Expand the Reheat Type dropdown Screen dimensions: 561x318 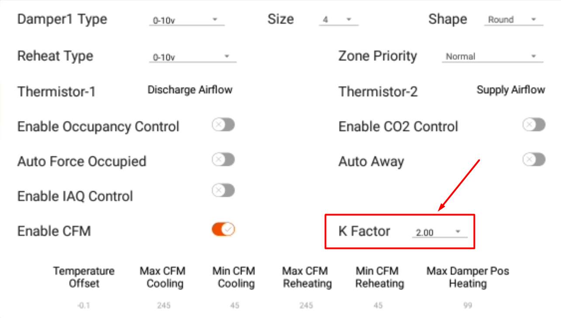193,56
